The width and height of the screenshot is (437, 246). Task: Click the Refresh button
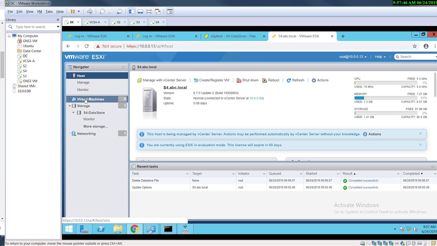point(295,80)
